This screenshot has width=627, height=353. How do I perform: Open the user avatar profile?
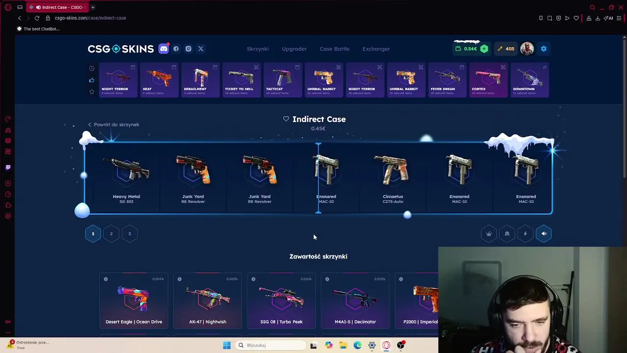click(x=527, y=49)
